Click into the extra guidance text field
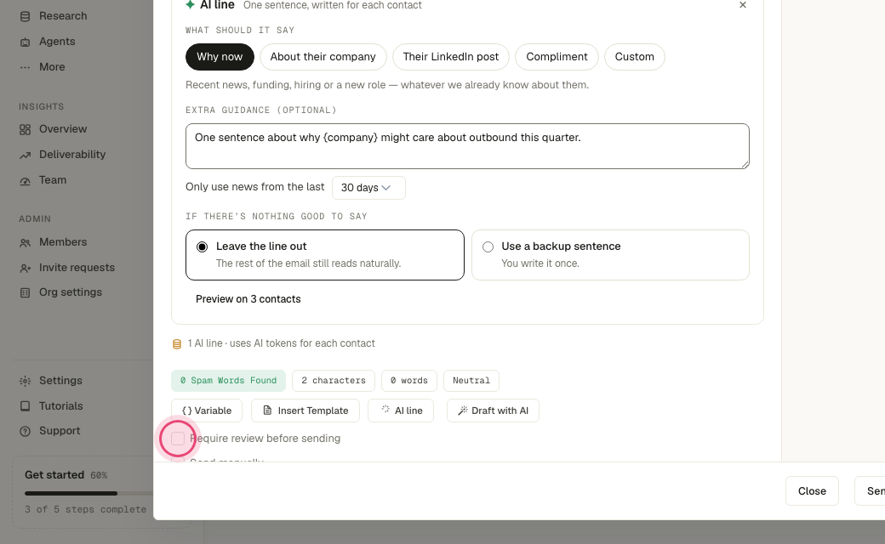Image resolution: width=885 pixels, height=544 pixels. (467, 146)
